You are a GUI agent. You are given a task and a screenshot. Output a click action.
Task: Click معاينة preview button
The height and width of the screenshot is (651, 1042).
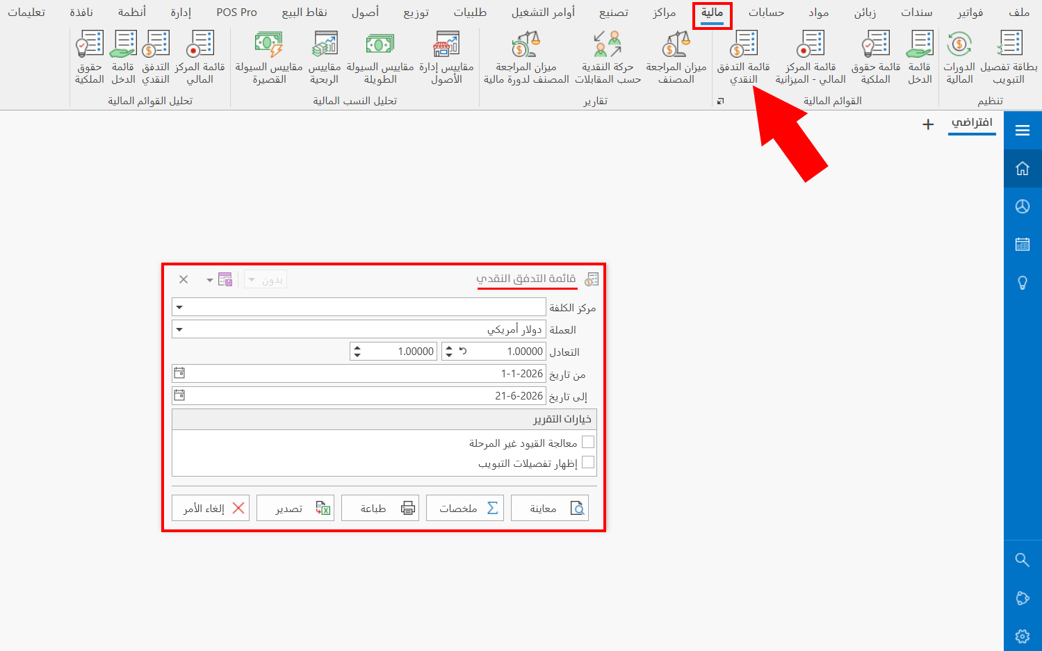(x=550, y=508)
